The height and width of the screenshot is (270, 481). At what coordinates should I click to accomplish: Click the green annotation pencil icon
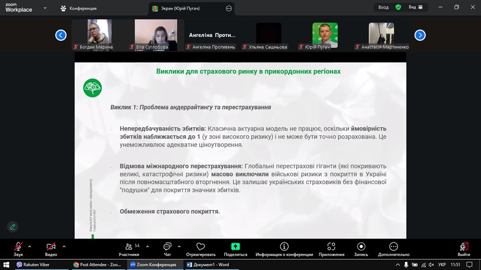pyautogui.click(x=13, y=227)
